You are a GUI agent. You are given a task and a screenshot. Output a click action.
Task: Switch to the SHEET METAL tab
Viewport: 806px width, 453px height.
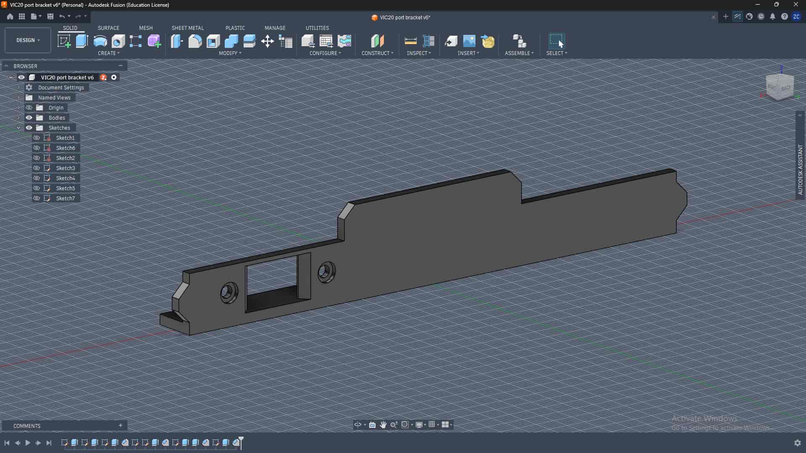click(187, 28)
